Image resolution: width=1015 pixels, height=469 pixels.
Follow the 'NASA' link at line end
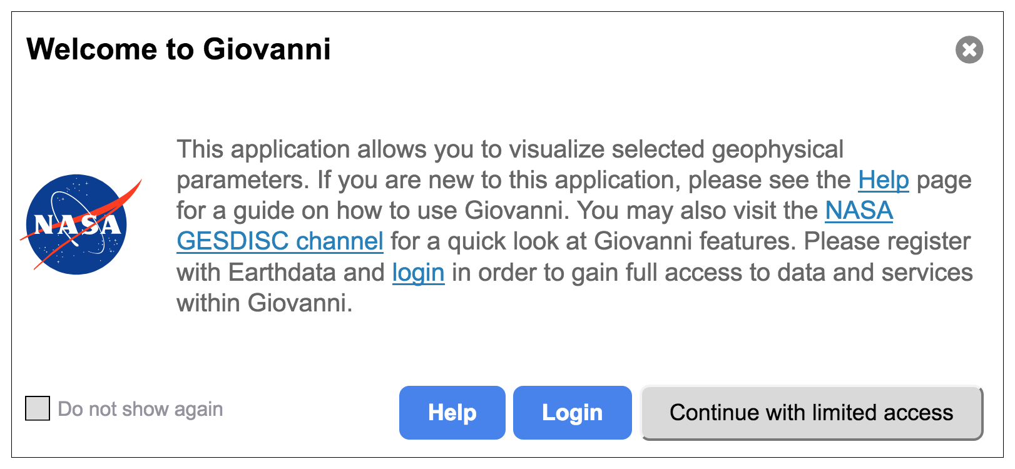(859, 211)
